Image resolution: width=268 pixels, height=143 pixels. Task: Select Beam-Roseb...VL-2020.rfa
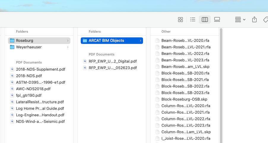click(x=185, y=40)
